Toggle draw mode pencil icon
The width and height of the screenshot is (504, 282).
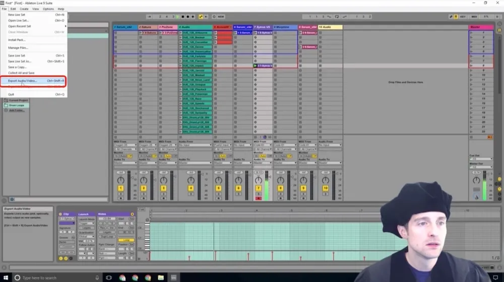click(x=451, y=17)
